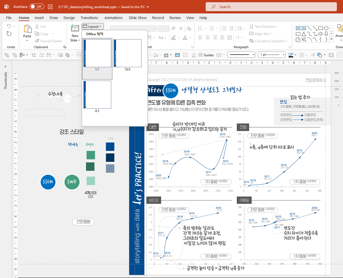The image size is (343, 278).
Task: Select the Down Arrow block shape
Action: (x=326, y=34)
